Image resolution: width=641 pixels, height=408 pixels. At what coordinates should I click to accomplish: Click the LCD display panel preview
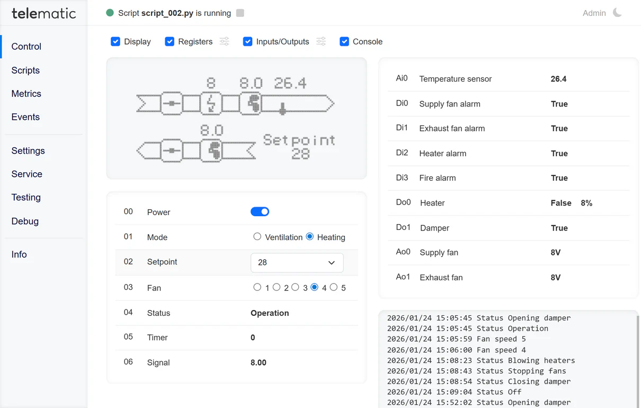(x=236, y=118)
